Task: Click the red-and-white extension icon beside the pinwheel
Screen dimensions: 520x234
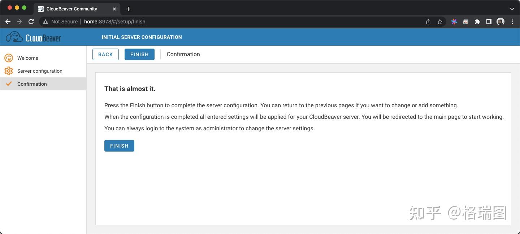Action: (466, 22)
